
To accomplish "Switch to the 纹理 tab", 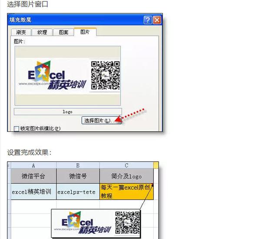I will [42, 32].
